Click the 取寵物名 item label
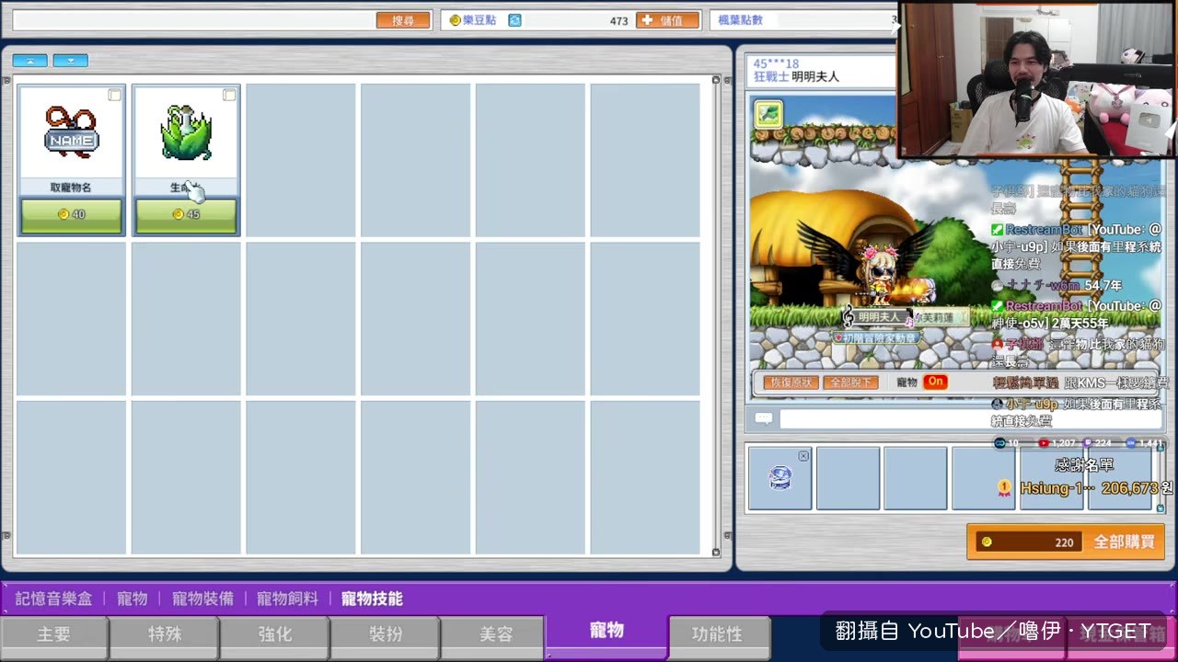 pos(71,188)
